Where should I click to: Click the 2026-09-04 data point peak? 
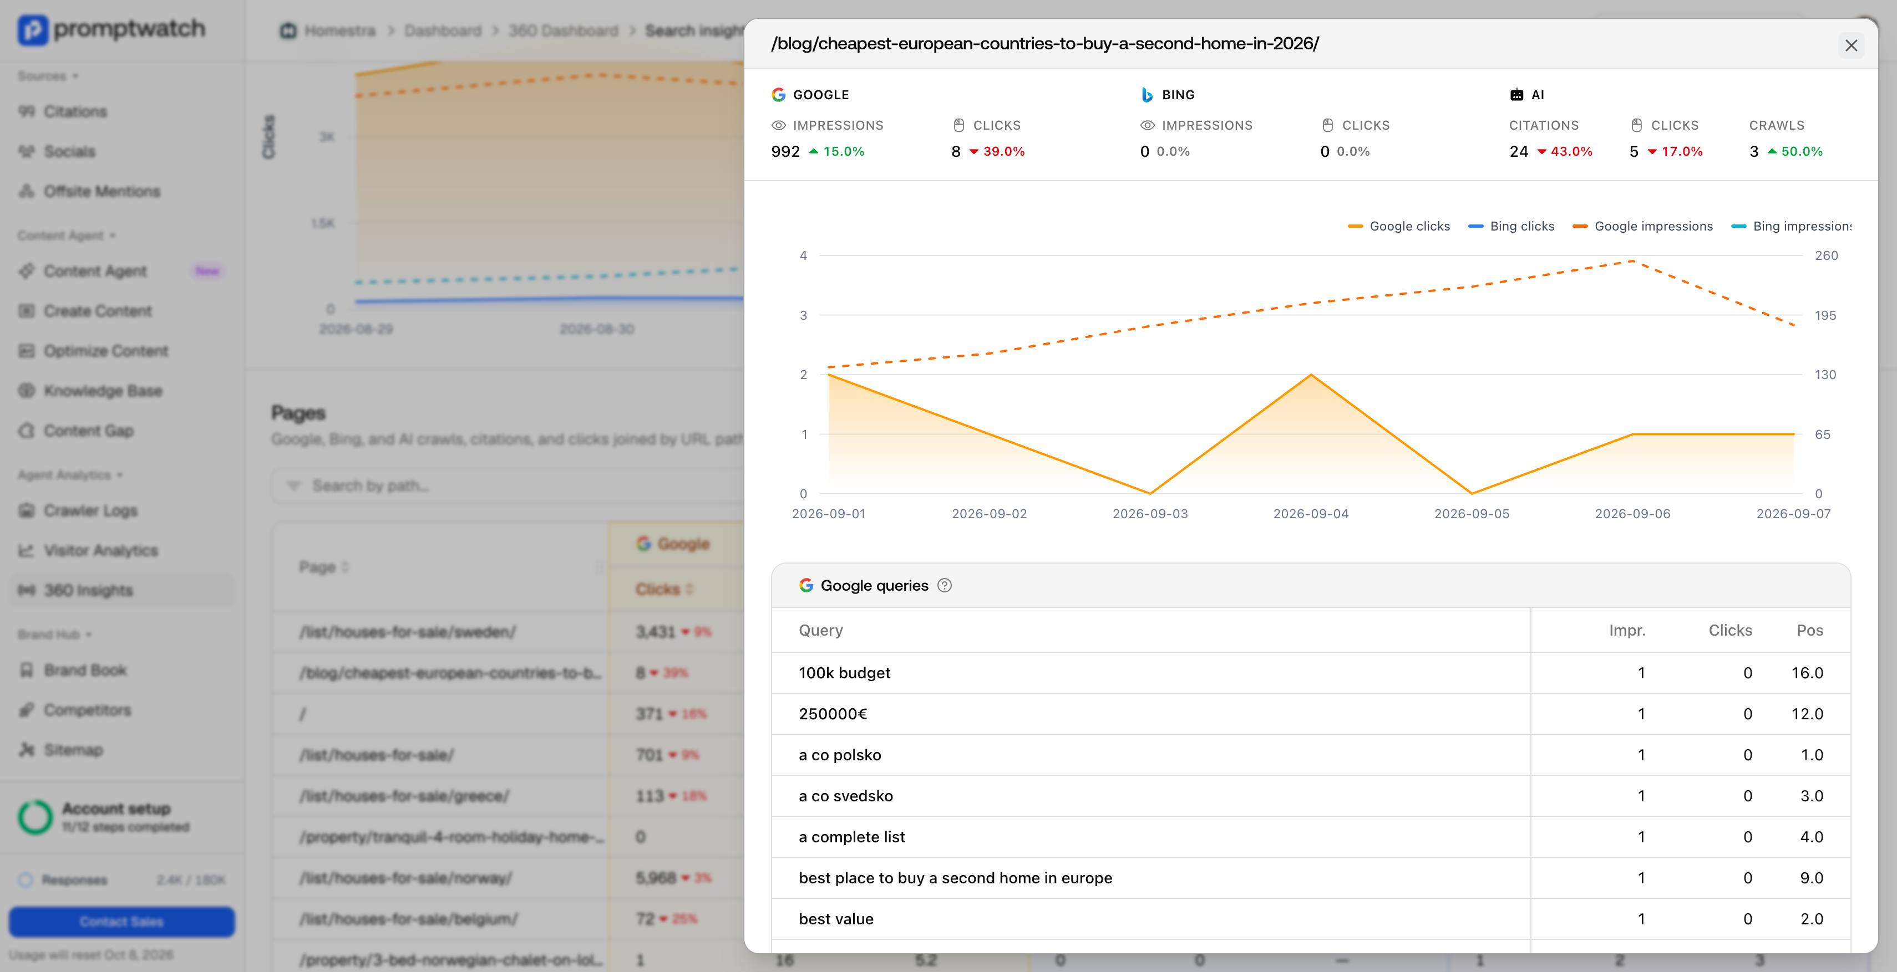(1311, 375)
